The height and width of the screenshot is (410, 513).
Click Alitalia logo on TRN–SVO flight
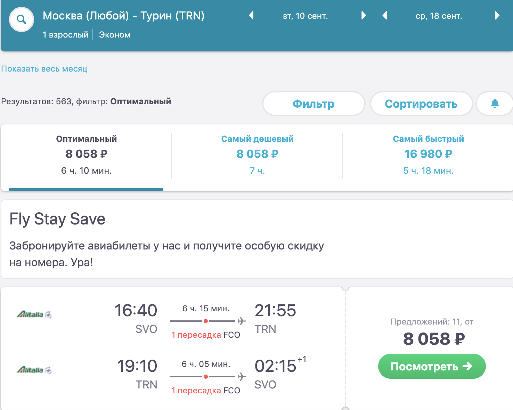coord(34,370)
